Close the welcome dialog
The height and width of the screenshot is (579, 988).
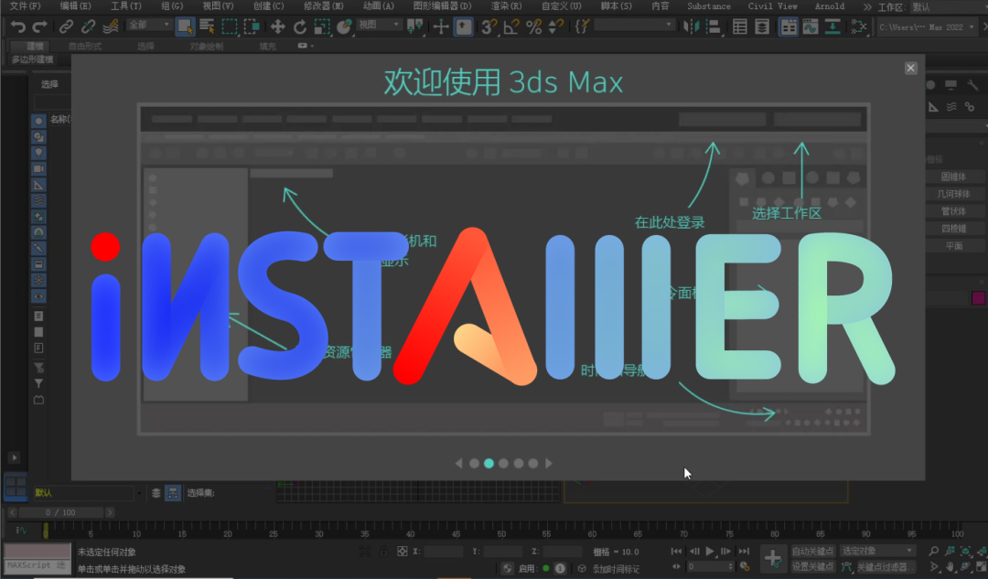click(x=910, y=68)
